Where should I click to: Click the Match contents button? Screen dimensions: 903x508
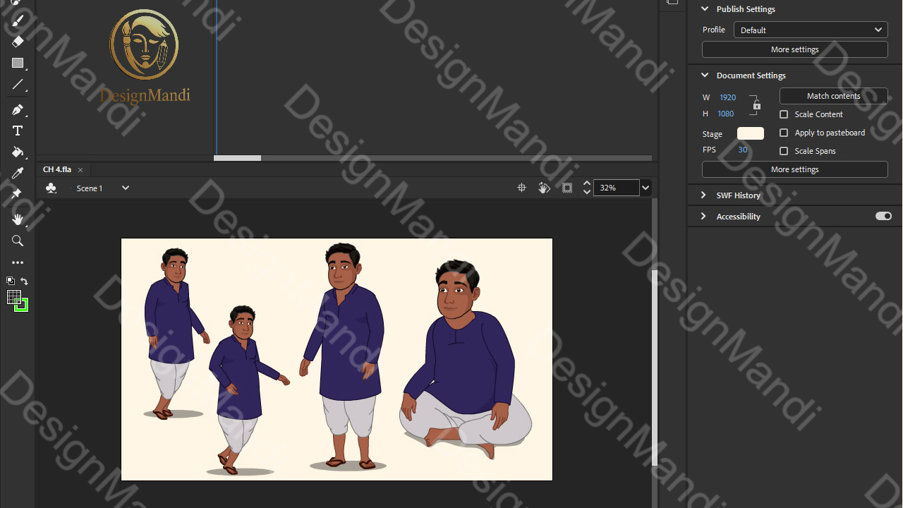pyautogui.click(x=833, y=96)
